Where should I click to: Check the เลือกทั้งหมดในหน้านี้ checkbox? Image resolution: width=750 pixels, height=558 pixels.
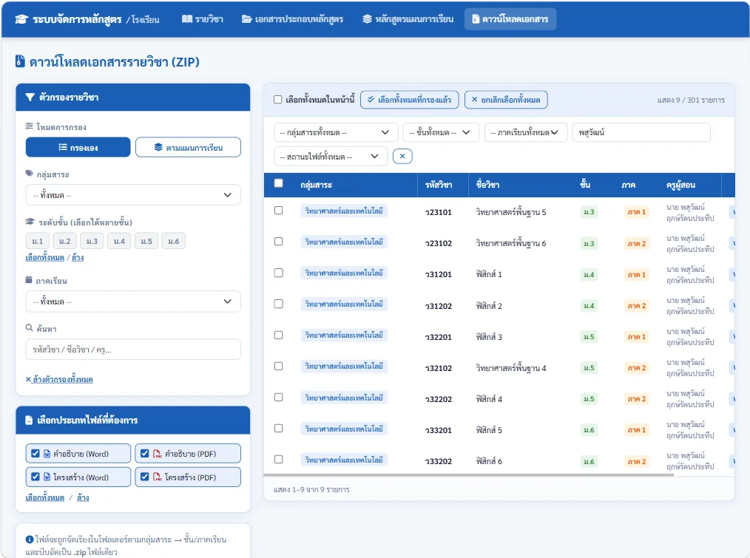tap(278, 100)
